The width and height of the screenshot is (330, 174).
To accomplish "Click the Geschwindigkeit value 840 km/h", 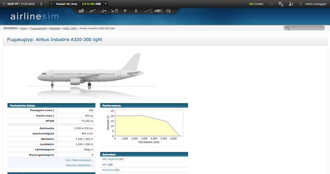I will (87, 134).
